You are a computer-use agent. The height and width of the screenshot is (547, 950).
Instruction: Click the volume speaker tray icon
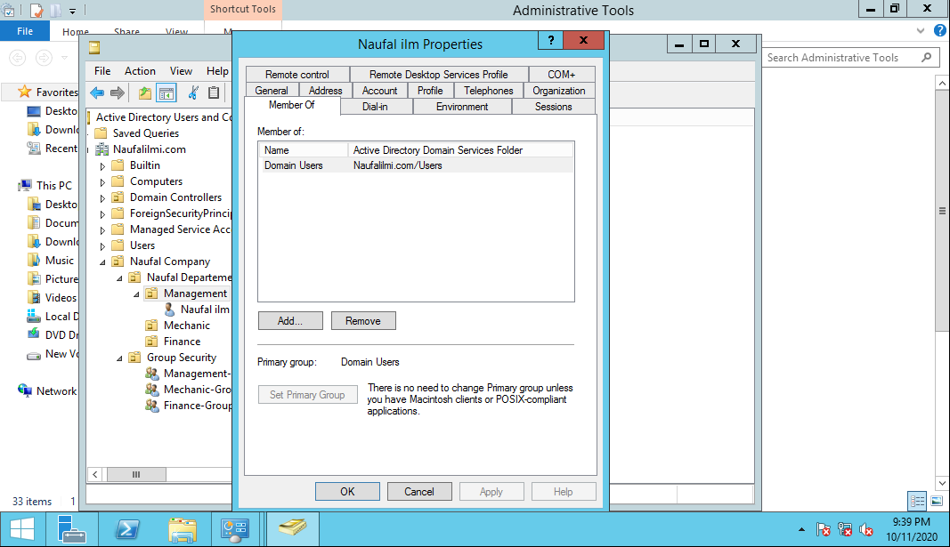click(866, 530)
